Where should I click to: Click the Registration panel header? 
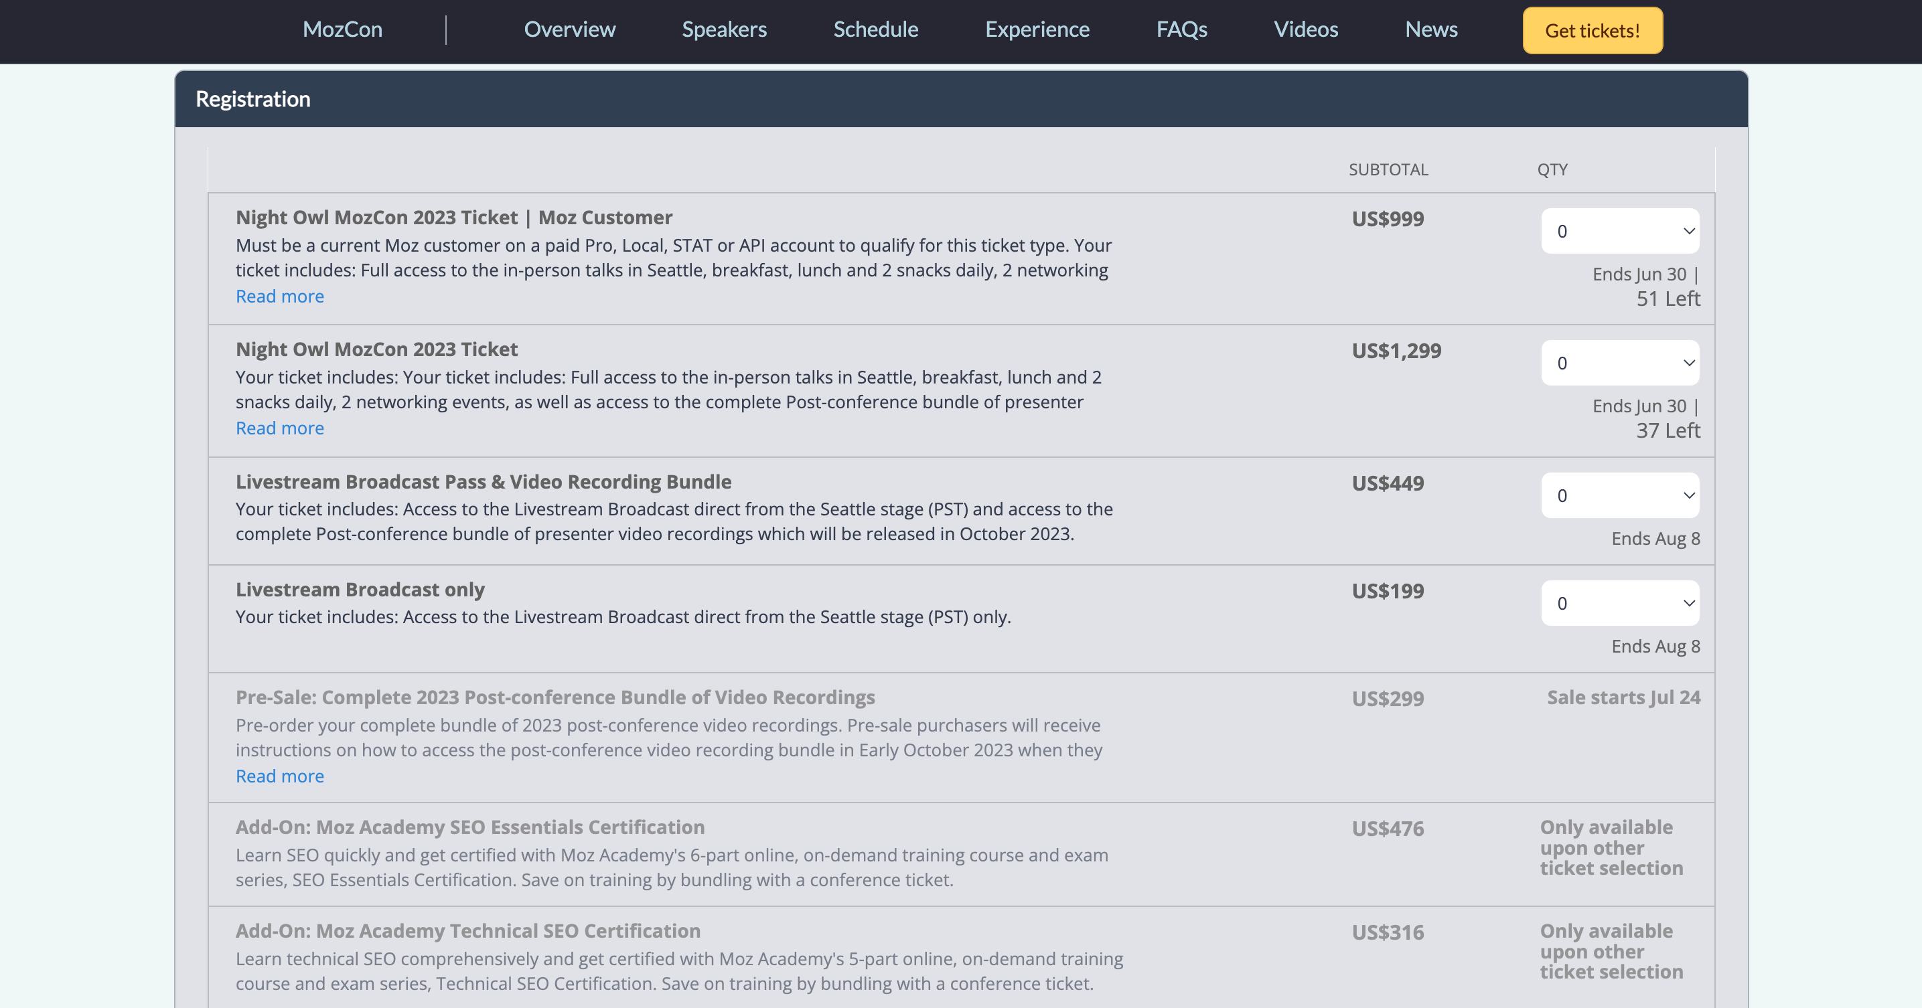253,99
